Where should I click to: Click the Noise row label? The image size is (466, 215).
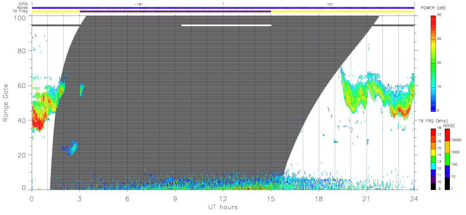coord(23,8)
